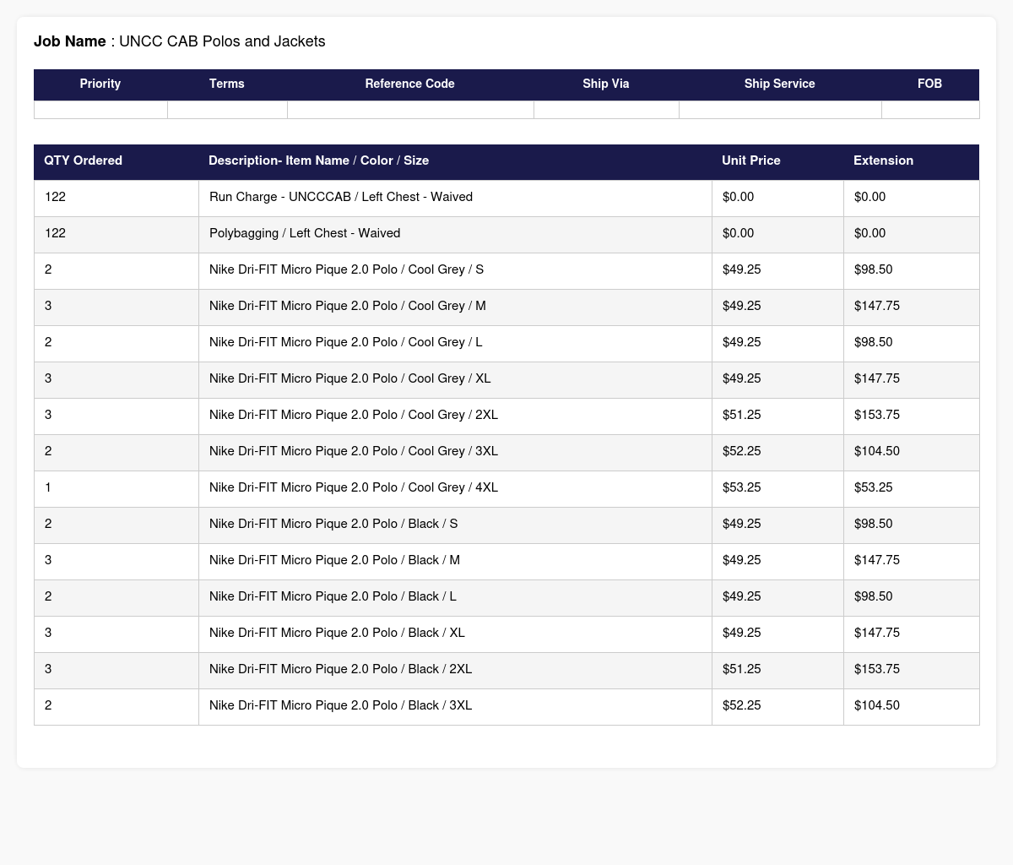
Task: Click the Reference Code column header
Action: point(410,84)
